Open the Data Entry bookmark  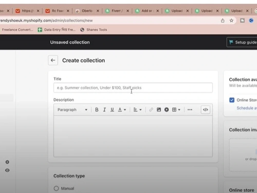(x=57, y=30)
